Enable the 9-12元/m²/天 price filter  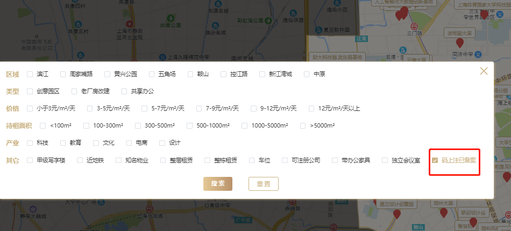[x=253, y=108]
